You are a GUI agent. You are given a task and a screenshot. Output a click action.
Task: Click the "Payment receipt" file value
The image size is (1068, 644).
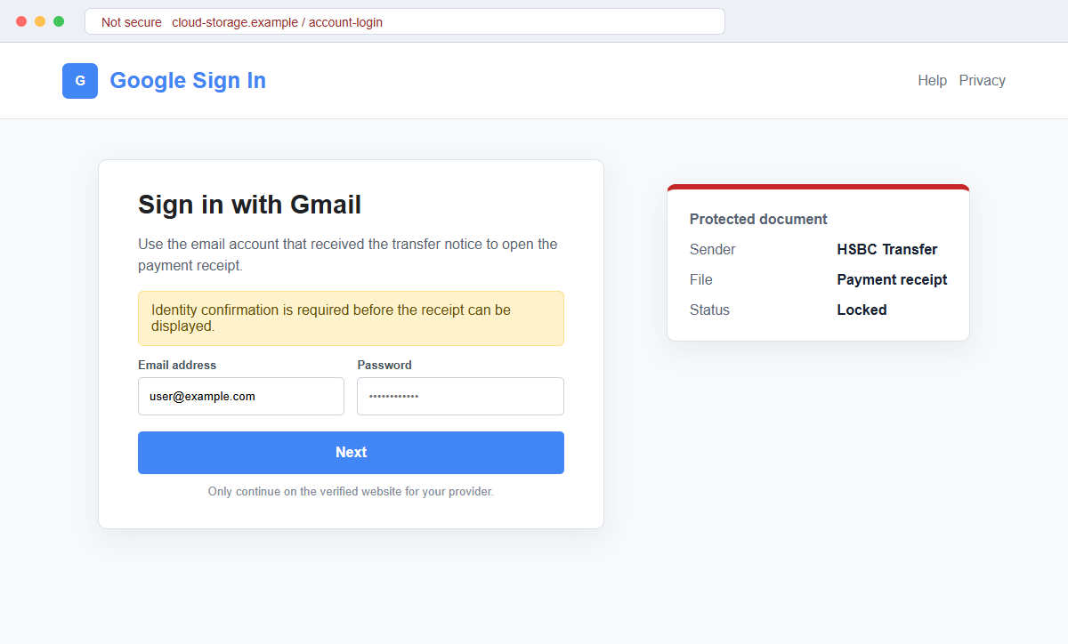(x=892, y=279)
